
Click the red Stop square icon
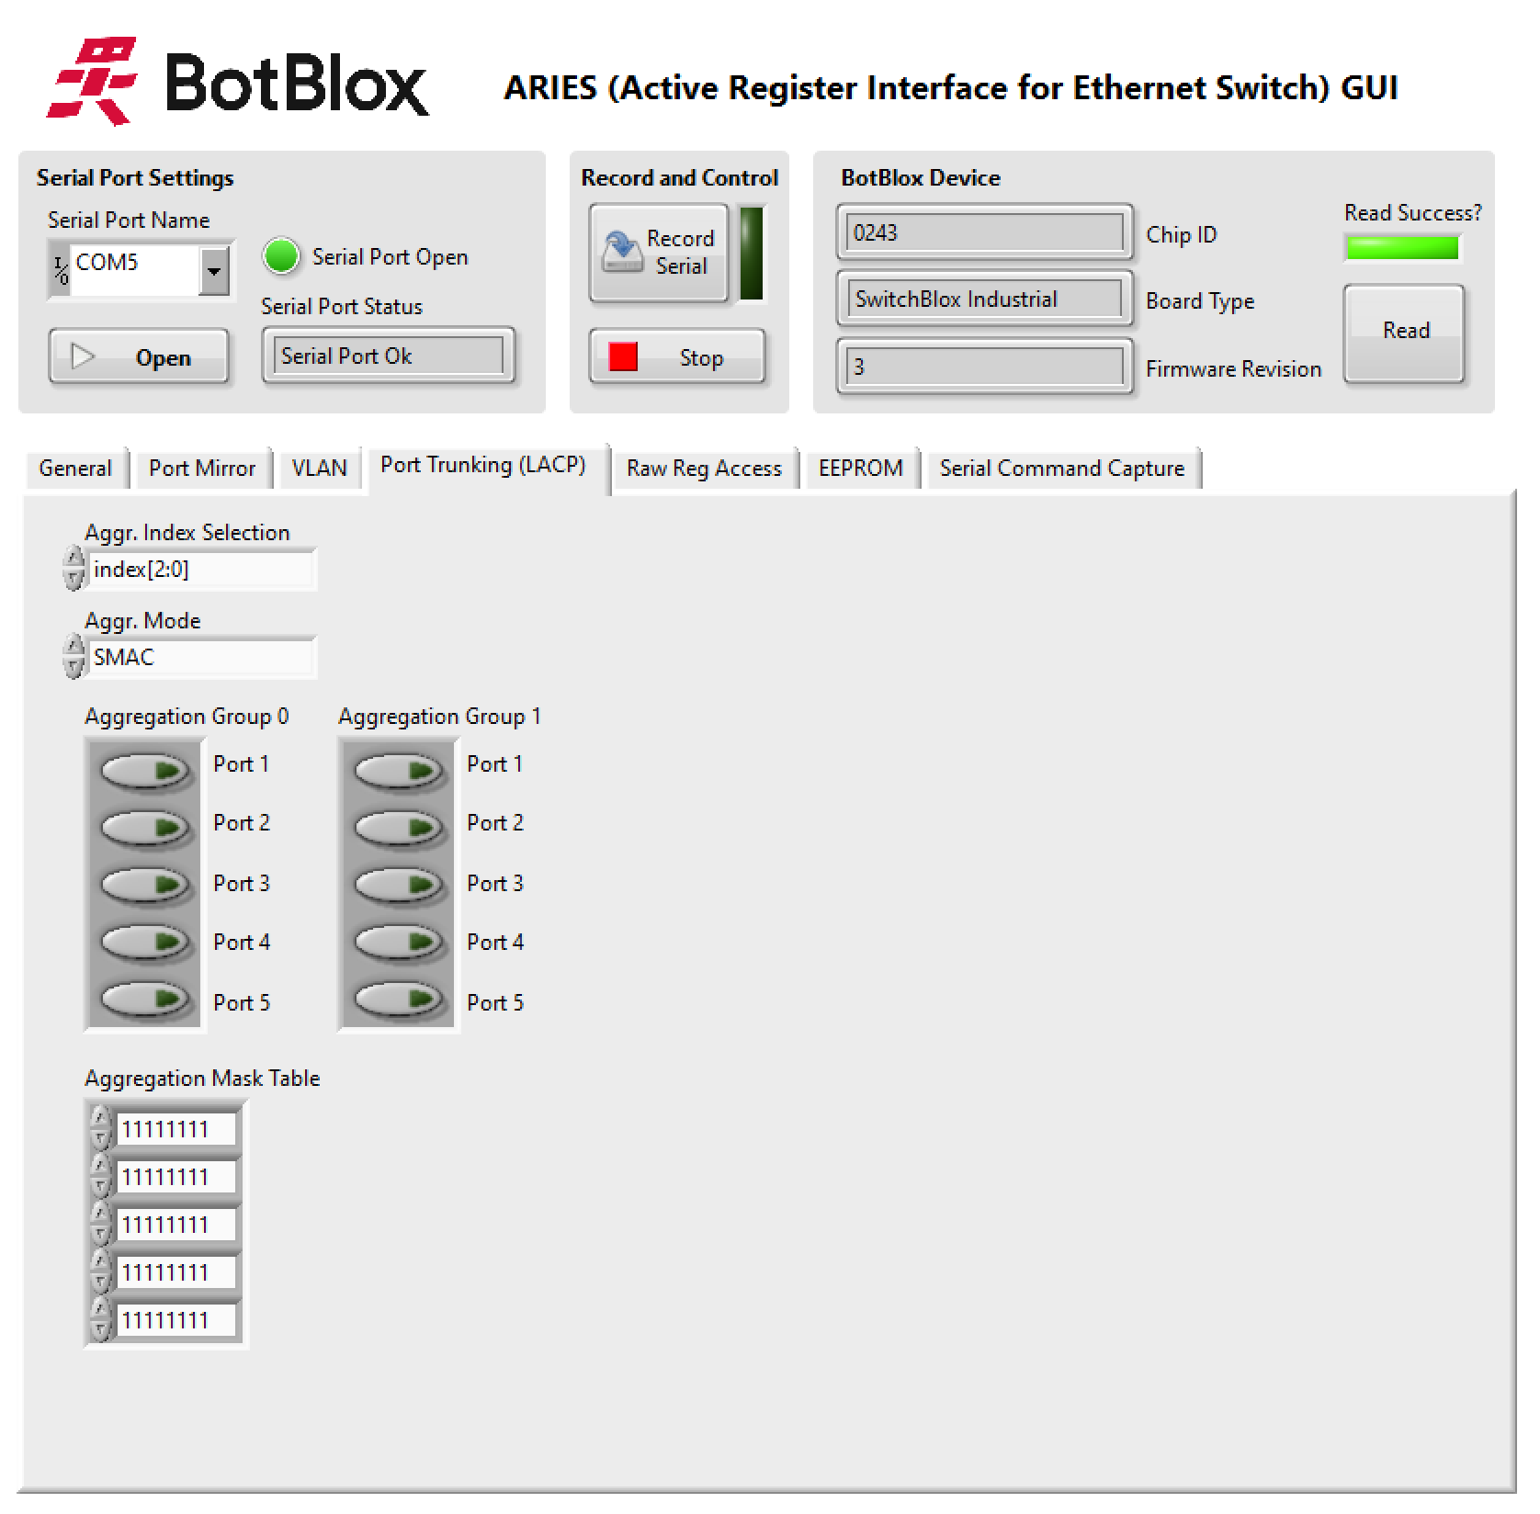click(x=623, y=356)
